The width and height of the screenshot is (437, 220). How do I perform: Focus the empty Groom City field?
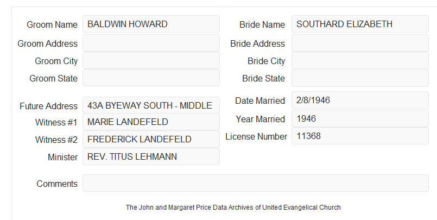[x=151, y=60]
